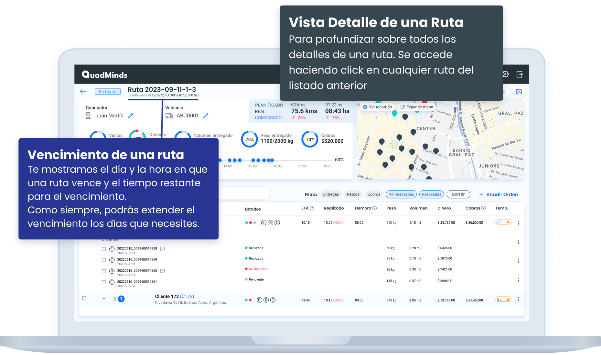This screenshot has width=601, height=355.
Task: Select checkbox for order 20220510_0099-00517861
Action: [x=104, y=282]
